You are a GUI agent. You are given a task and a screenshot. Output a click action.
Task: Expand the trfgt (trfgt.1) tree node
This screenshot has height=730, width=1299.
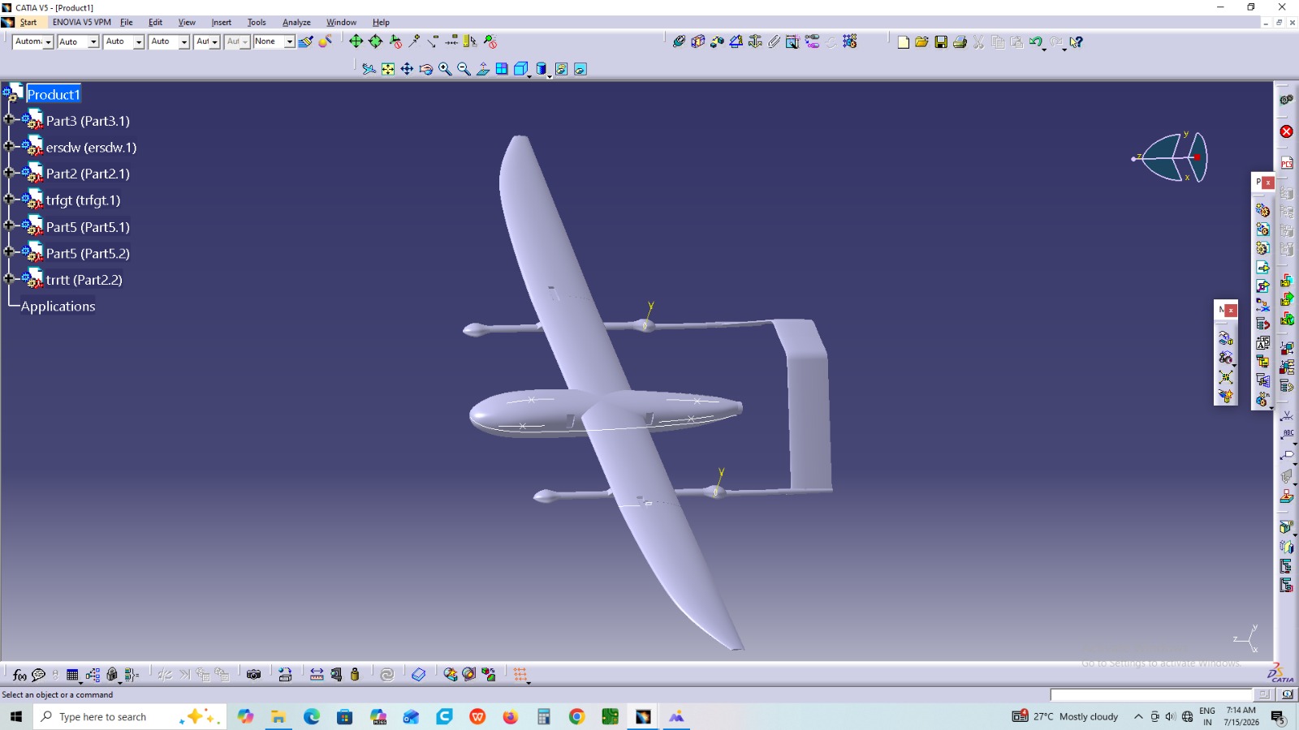(9, 199)
